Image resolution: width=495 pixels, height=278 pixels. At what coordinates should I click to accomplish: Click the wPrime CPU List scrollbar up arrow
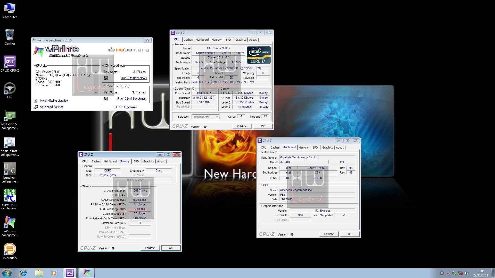[96, 72]
